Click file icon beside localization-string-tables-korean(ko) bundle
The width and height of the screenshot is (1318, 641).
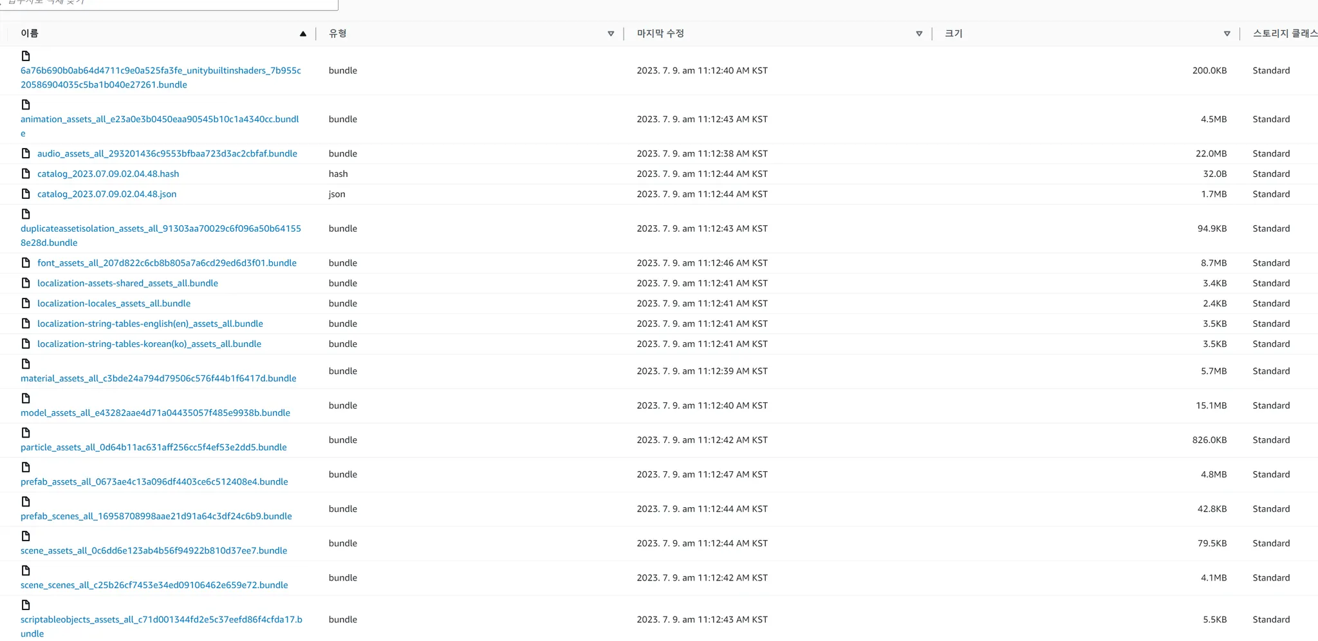tap(26, 344)
